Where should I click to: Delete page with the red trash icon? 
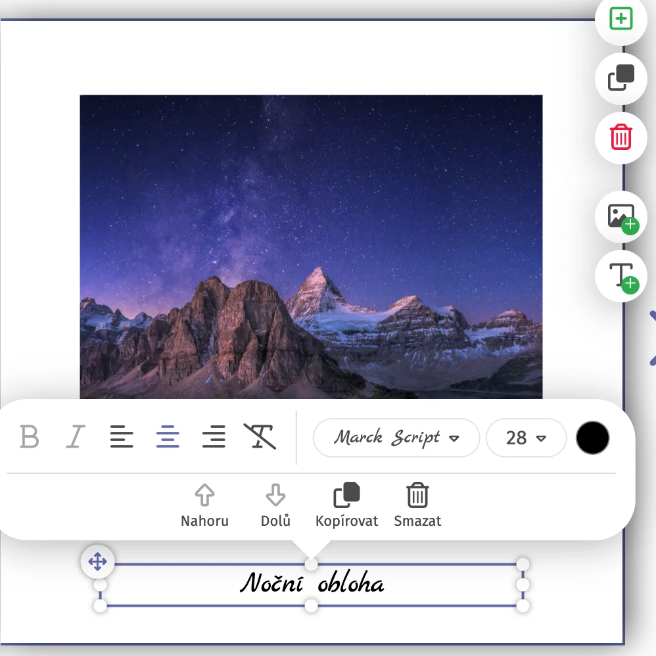pyautogui.click(x=621, y=137)
